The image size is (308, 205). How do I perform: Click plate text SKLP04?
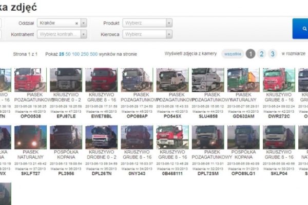click(x=279, y=174)
